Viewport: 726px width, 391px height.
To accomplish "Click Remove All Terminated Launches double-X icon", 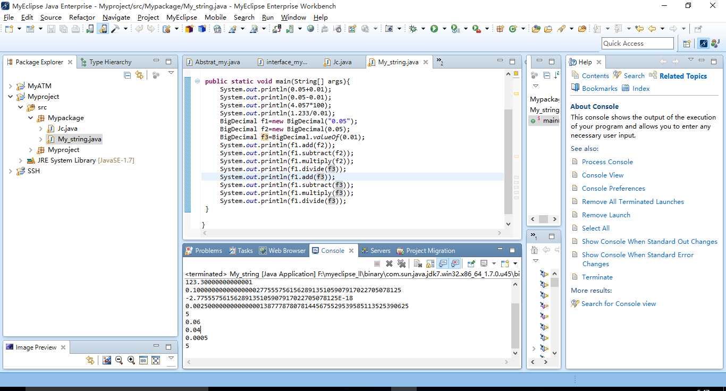I will pyautogui.click(x=402, y=263).
